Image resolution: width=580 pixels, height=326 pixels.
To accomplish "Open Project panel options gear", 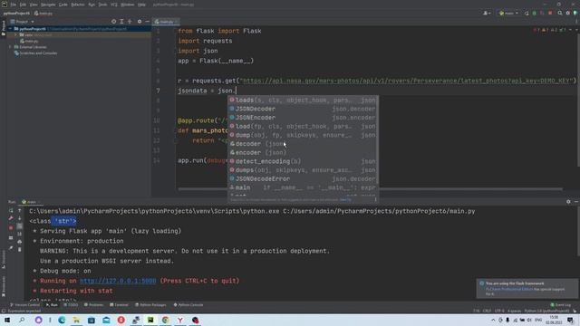I will (140, 22).
